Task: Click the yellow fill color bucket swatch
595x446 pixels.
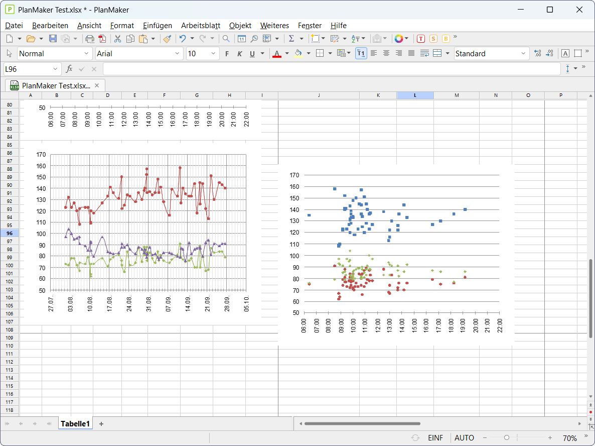Action: click(299, 54)
